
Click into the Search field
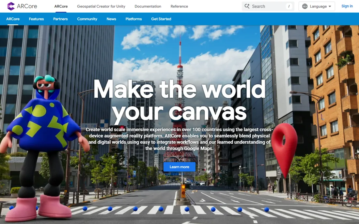[x=268, y=7]
